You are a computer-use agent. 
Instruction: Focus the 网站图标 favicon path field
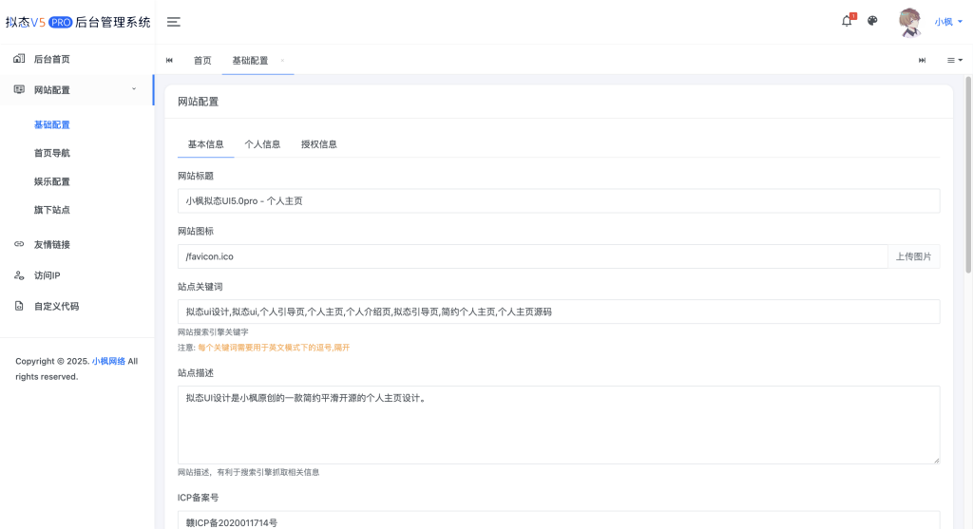click(x=533, y=256)
